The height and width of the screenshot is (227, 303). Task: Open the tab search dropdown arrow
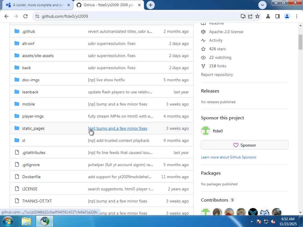[262, 5]
